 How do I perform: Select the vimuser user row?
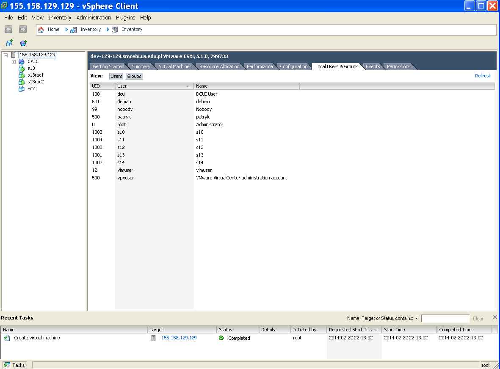pos(292,170)
